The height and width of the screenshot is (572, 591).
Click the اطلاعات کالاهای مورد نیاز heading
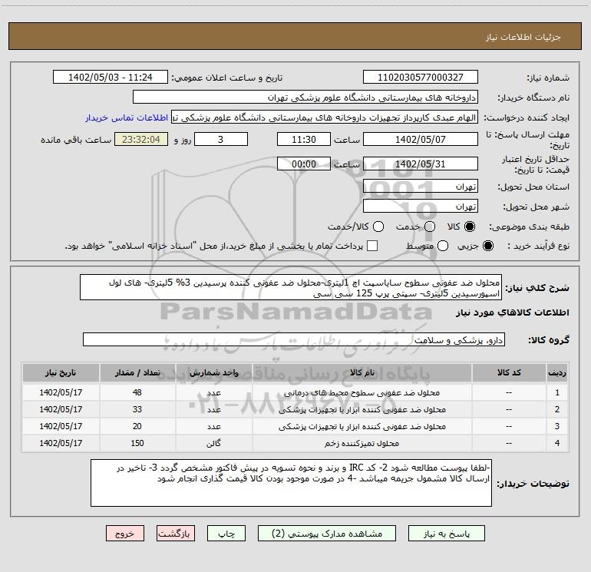pos(513,312)
